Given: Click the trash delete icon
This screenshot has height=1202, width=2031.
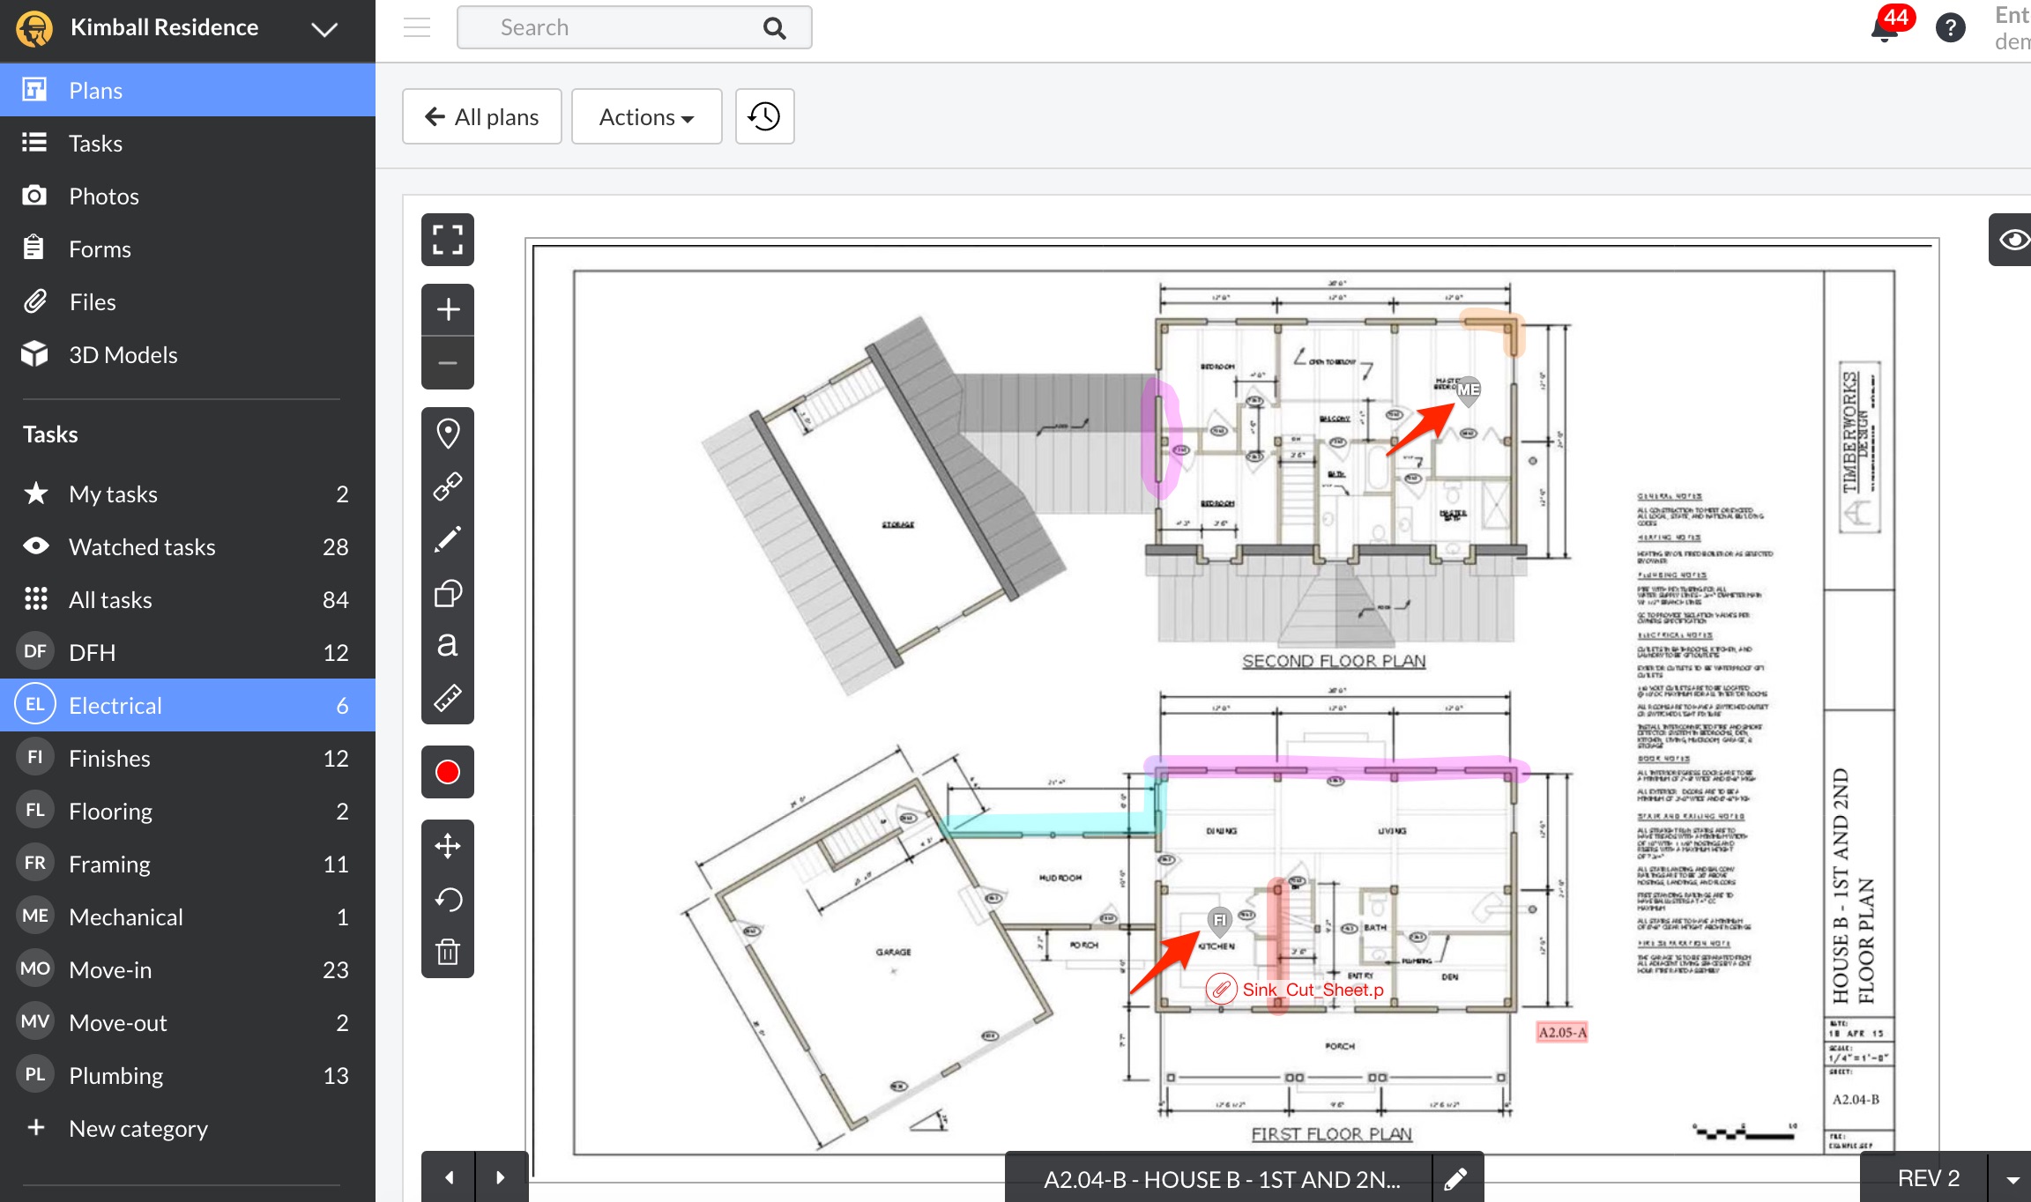Looking at the screenshot, I should [x=448, y=952].
